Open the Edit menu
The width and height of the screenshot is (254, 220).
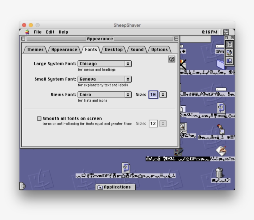50,32
